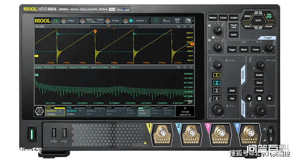Toggle the on-screen CH1 channel label
This screenshot has height=160, width=296.
[x=49, y=108]
